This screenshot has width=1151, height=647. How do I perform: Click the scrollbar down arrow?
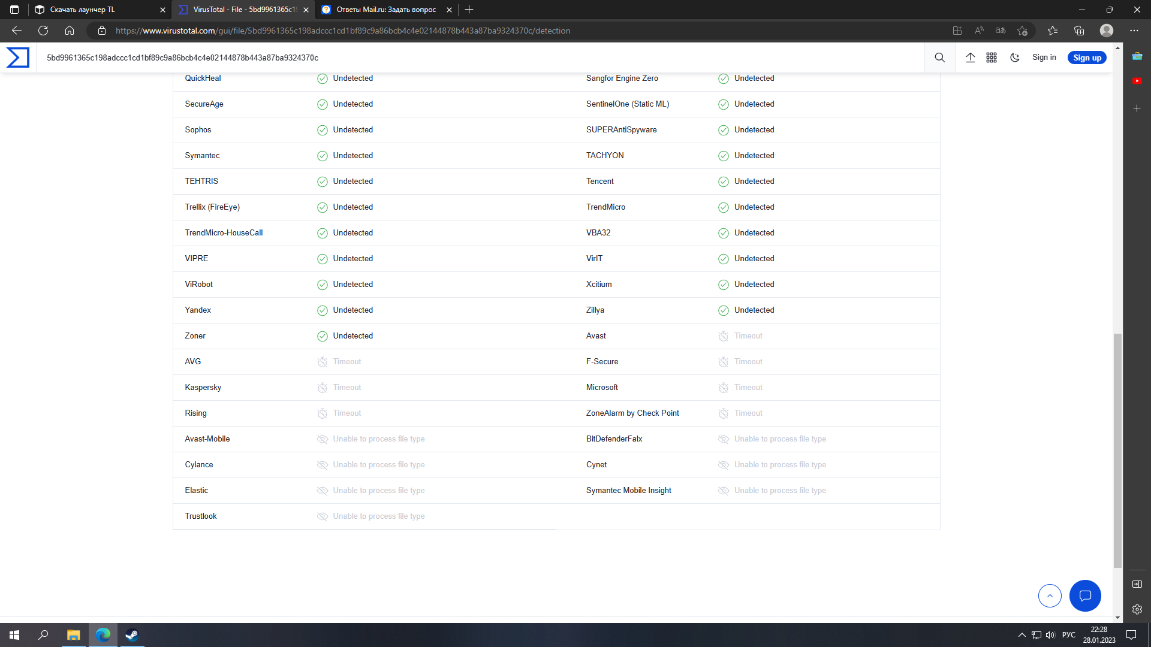(1117, 618)
